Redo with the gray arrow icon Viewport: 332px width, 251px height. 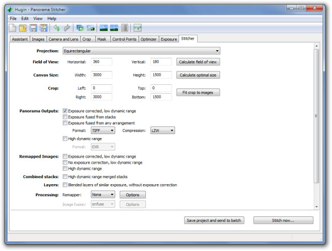(67, 28)
